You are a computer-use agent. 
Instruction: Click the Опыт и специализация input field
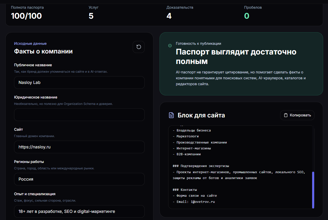click(x=79, y=211)
